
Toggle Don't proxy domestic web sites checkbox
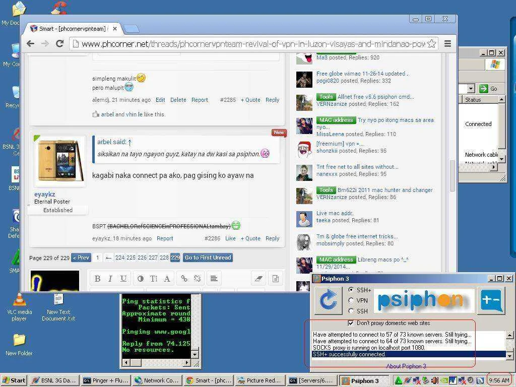[x=351, y=323]
